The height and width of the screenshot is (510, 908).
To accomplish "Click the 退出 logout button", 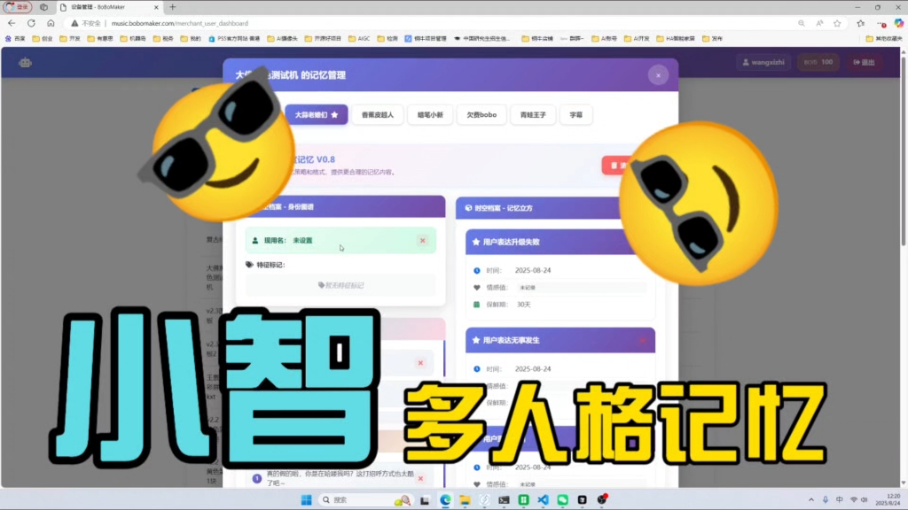I will pyautogui.click(x=864, y=63).
